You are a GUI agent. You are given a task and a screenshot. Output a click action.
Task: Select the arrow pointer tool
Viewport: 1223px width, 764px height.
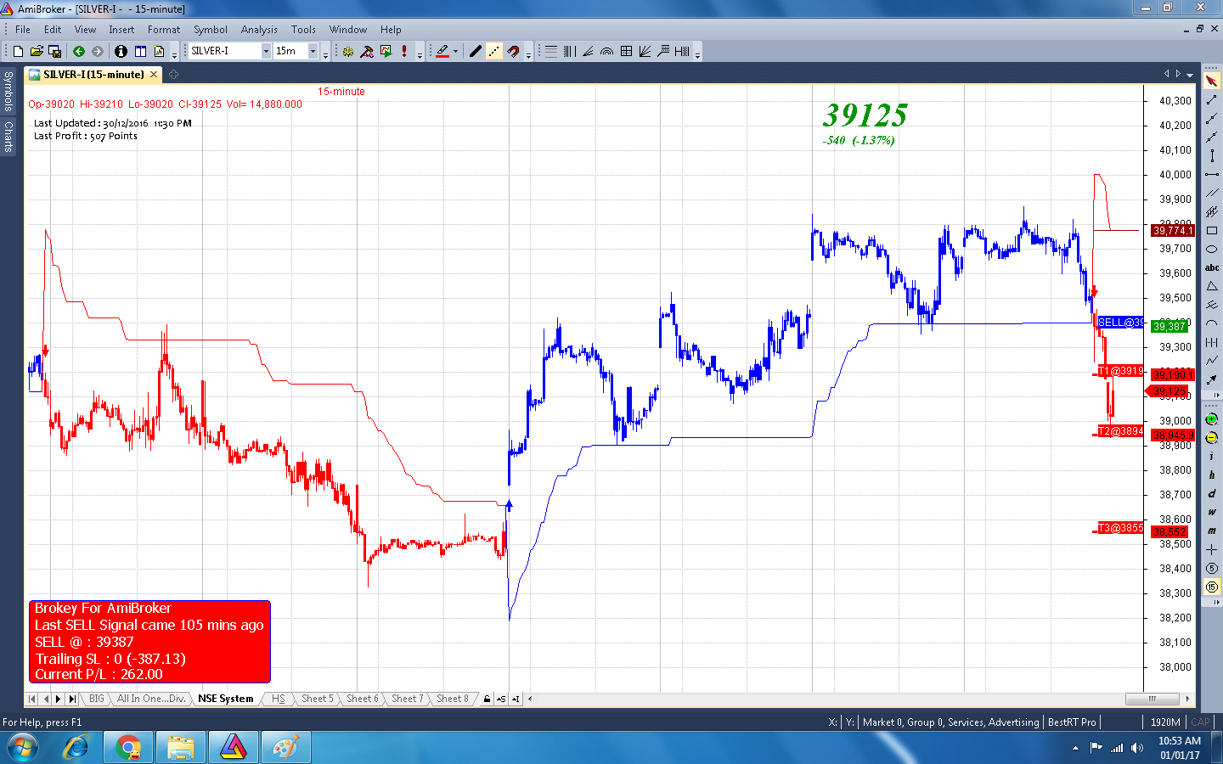point(1212,81)
